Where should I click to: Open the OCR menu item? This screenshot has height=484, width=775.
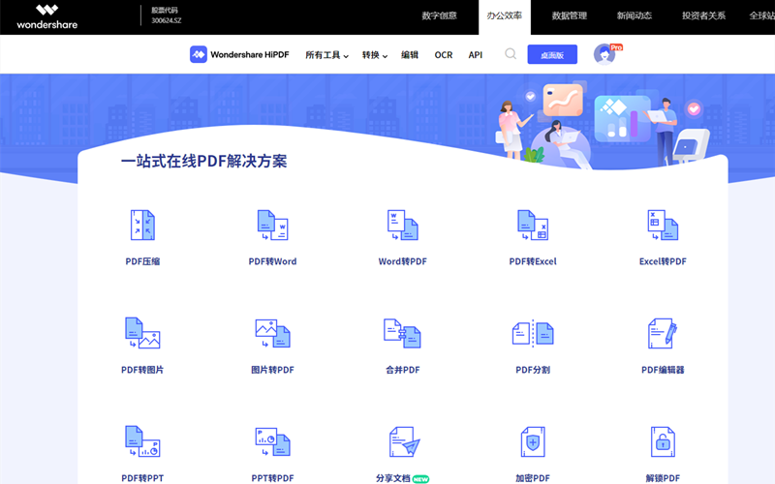pos(444,55)
